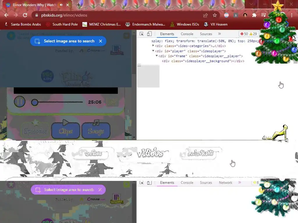Open the Songs category button

(x=96, y=131)
